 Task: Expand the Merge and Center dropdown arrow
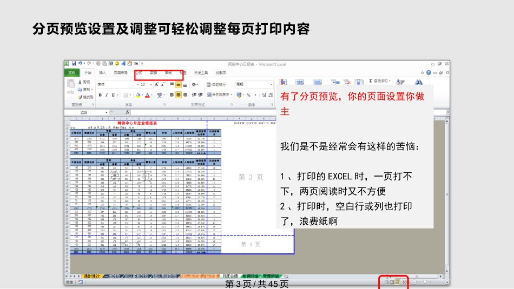pos(232,95)
